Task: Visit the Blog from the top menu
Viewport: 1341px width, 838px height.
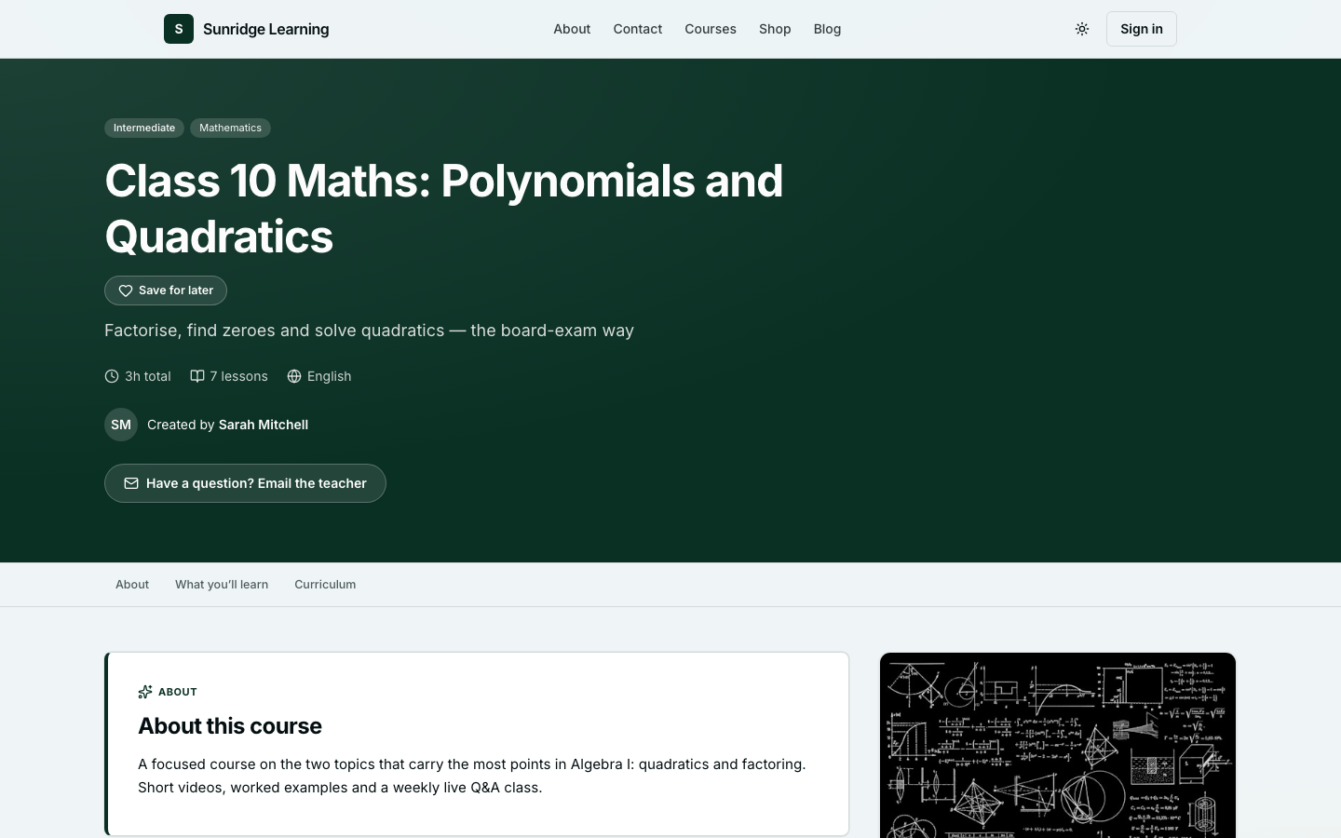Action: pyautogui.click(x=827, y=29)
